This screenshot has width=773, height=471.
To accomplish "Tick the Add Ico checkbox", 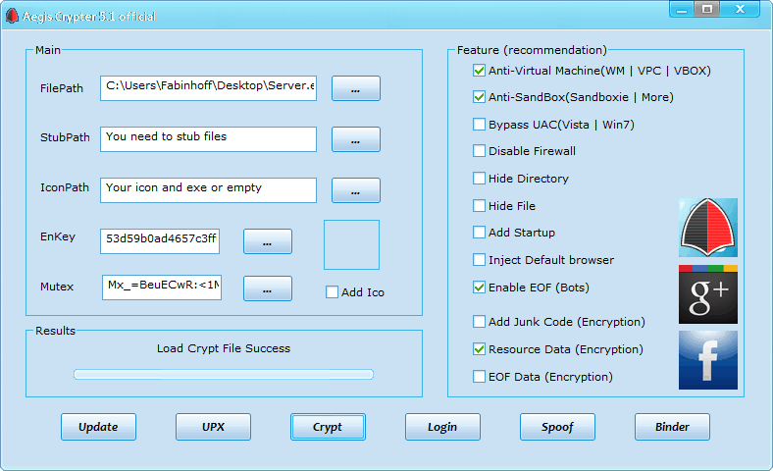I will (332, 292).
